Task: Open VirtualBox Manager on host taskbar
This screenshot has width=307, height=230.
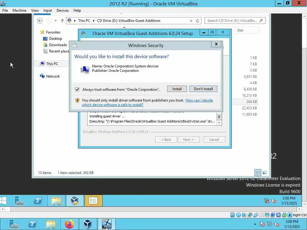Action: [88, 224]
